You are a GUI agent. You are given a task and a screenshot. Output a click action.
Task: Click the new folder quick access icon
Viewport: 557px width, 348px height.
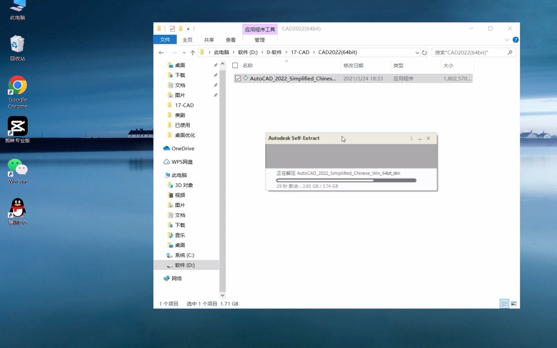(181, 29)
